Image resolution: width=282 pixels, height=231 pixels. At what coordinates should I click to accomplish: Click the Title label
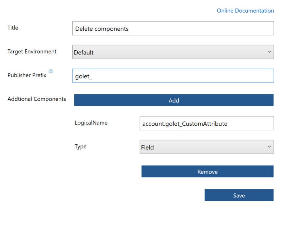[x=13, y=28]
